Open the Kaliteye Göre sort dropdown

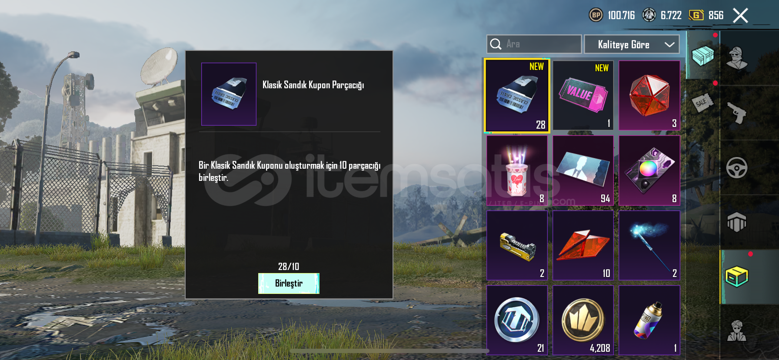pos(632,44)
